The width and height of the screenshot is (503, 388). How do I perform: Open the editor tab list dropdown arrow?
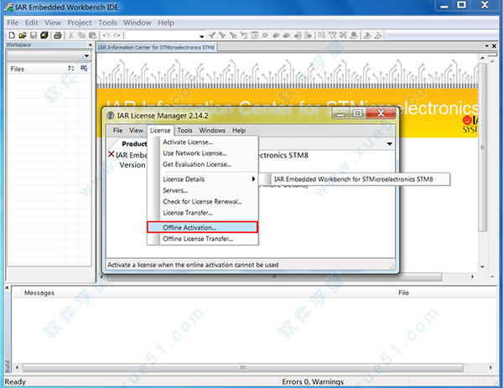(x=487, y=46)
